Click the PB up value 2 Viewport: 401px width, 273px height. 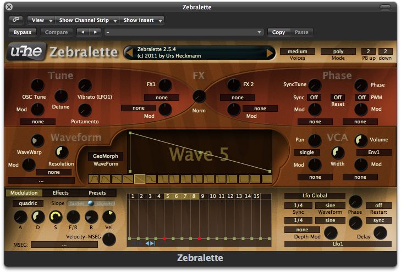[368, 52]
